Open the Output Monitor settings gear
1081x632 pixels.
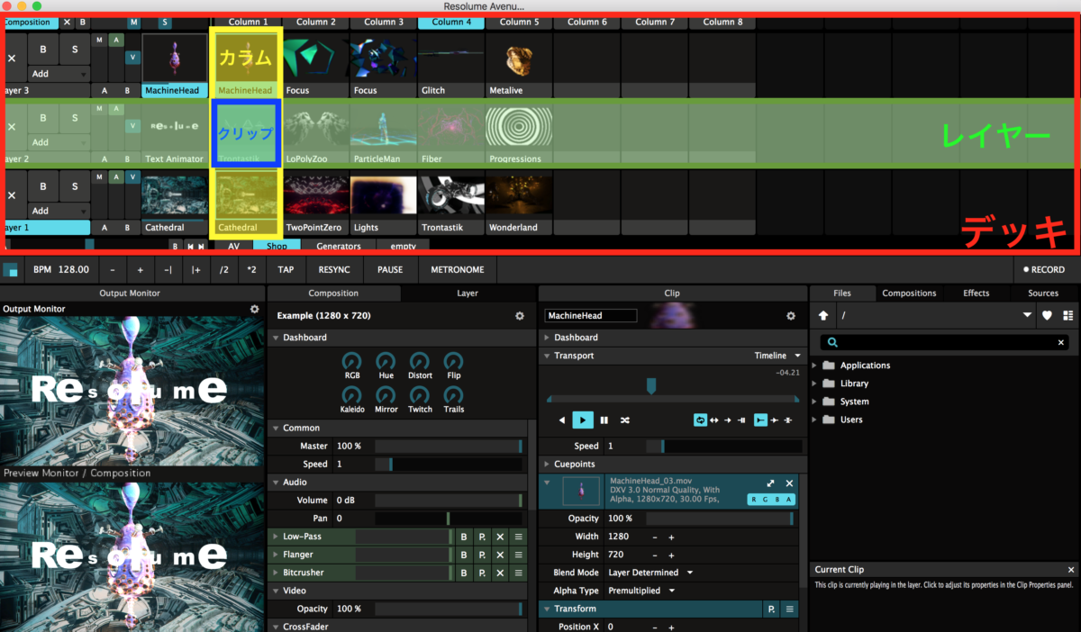(254, 309)
